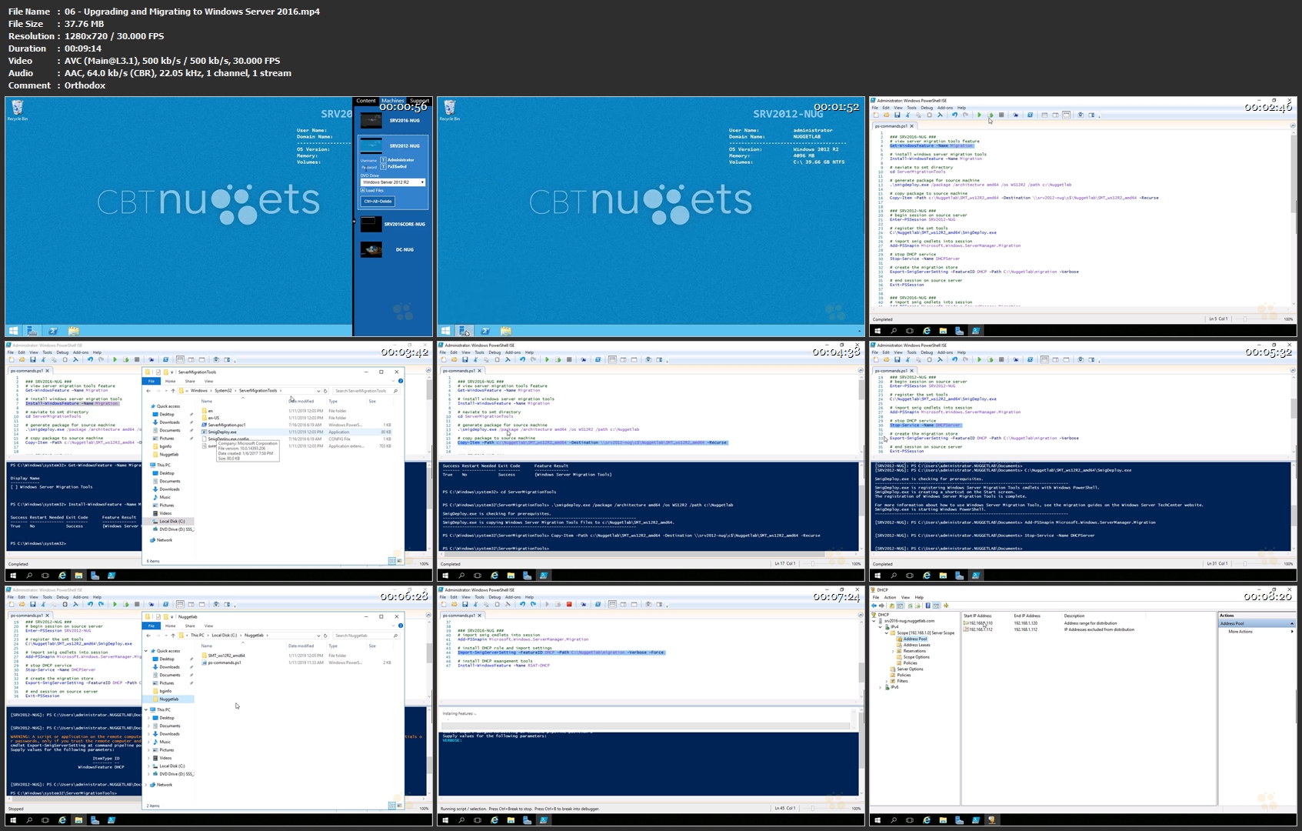The image size is (1302, 831).
Task: Click More Actions in DHCP Actions pane
Action: (x=1240, y=632)
